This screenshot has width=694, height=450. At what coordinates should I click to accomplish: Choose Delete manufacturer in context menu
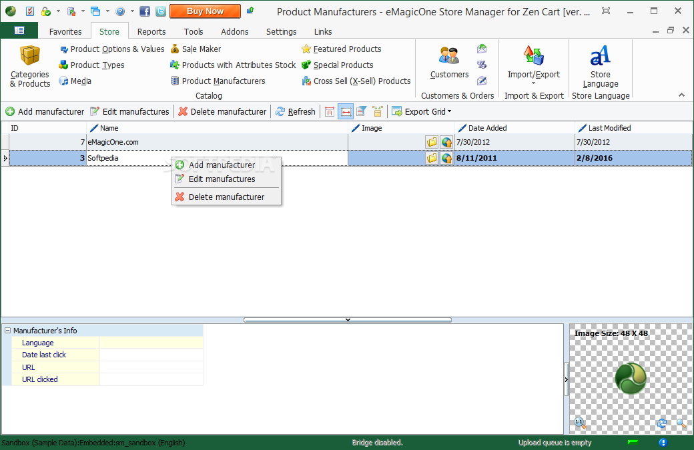tap(226, 197)
